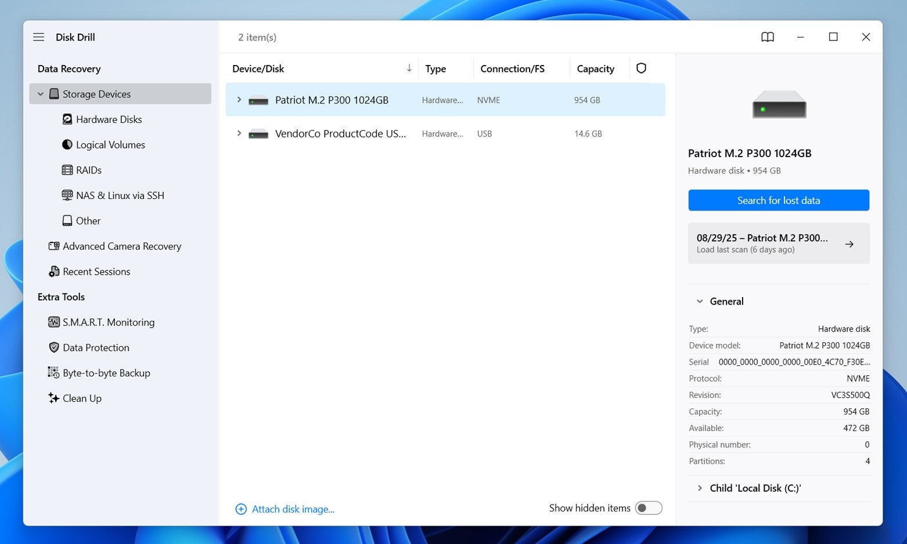Image resolution: width=907 pixels, height=544 pixels.
Task: Select Advanced Camera Recovery
Action: pyautogui.click(x=122, y=246)
